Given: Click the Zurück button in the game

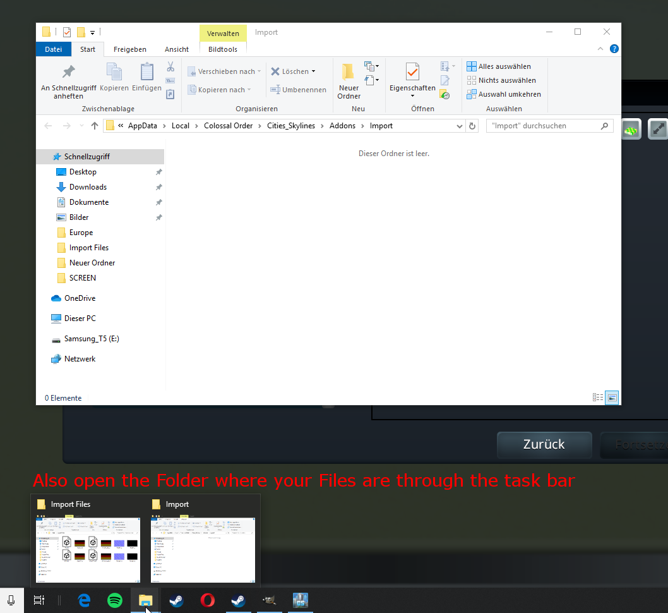Looking at the screenshot, I should 544,445.
